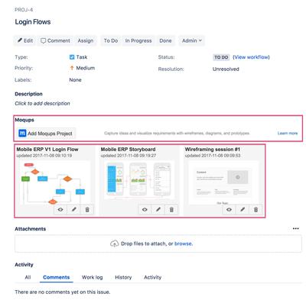Open Mobile ERP Storyboard thumbnail
306x300 pixels.
tap(139, 181)
